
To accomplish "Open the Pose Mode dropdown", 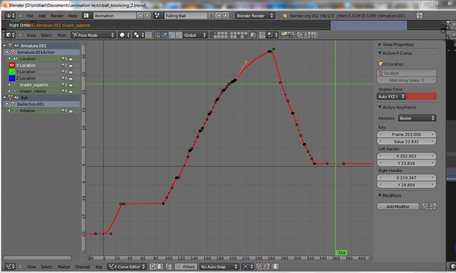I will [93, 35].
